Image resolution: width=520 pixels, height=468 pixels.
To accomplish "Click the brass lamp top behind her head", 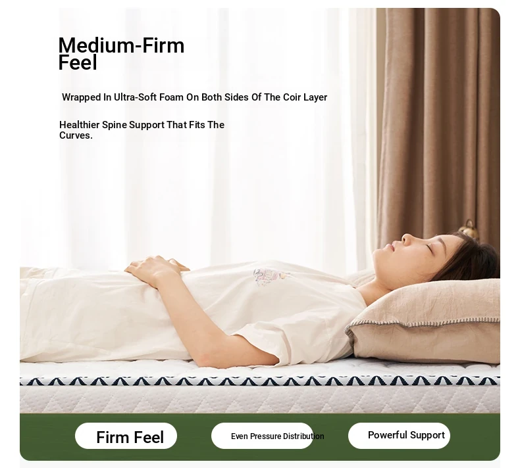I will pyautogui.click(x=468, y=229).
